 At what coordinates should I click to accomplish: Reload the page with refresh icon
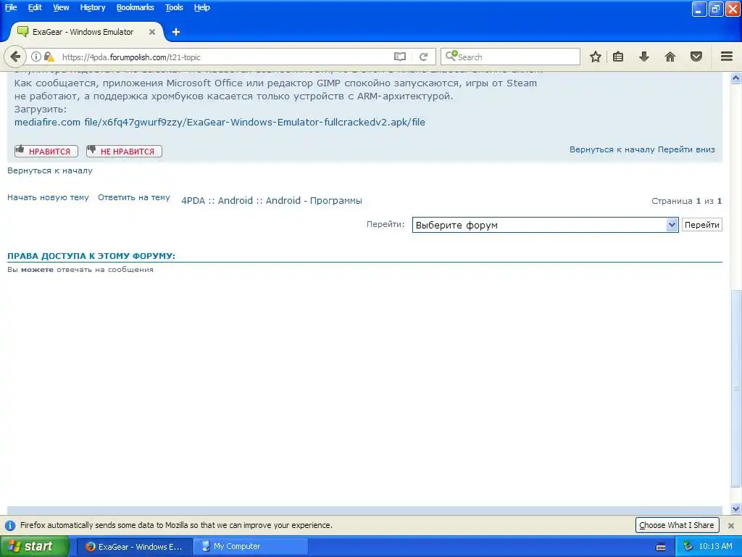pyautogui.click(x=423, y=57)
